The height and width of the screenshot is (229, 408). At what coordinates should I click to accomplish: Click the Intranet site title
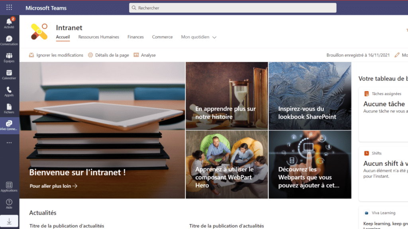[69, 27]
